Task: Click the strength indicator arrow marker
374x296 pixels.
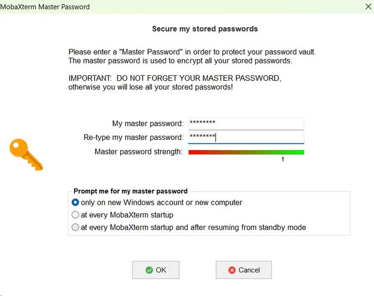Action: [283, 159]
